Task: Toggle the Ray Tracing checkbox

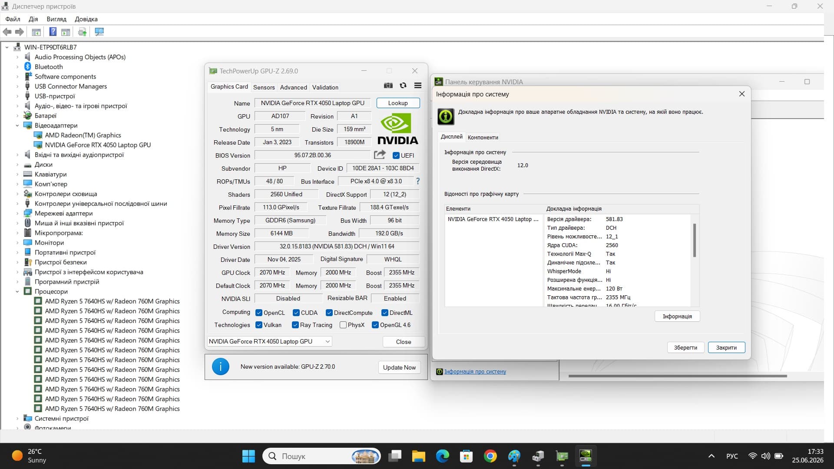Action: tap(295, 325)
